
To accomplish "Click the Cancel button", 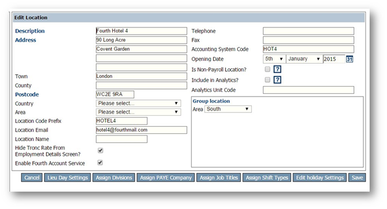I will [32, 178].
